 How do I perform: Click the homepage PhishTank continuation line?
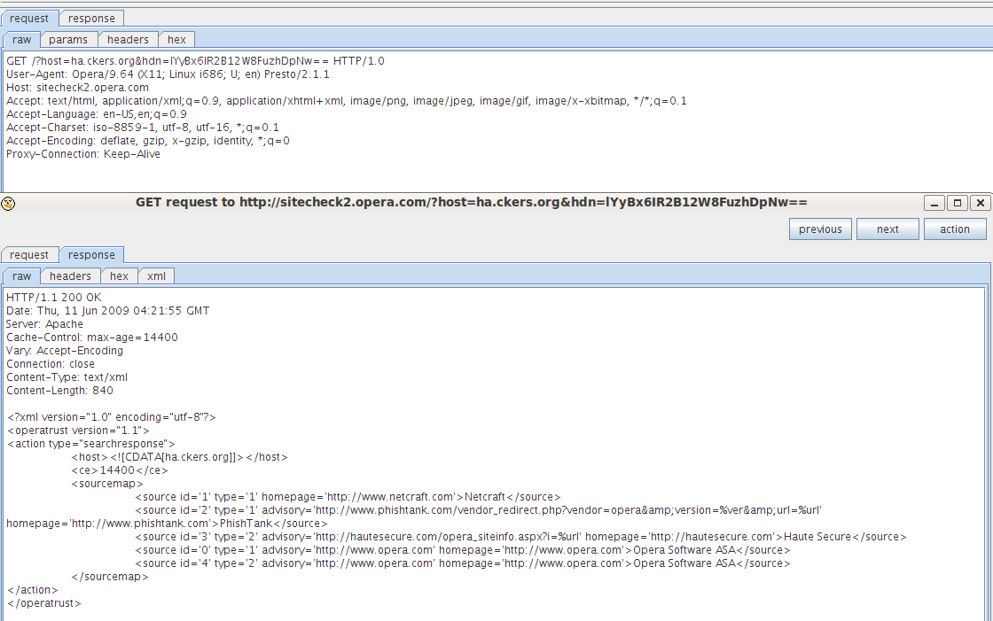click(x=168, y=523)
